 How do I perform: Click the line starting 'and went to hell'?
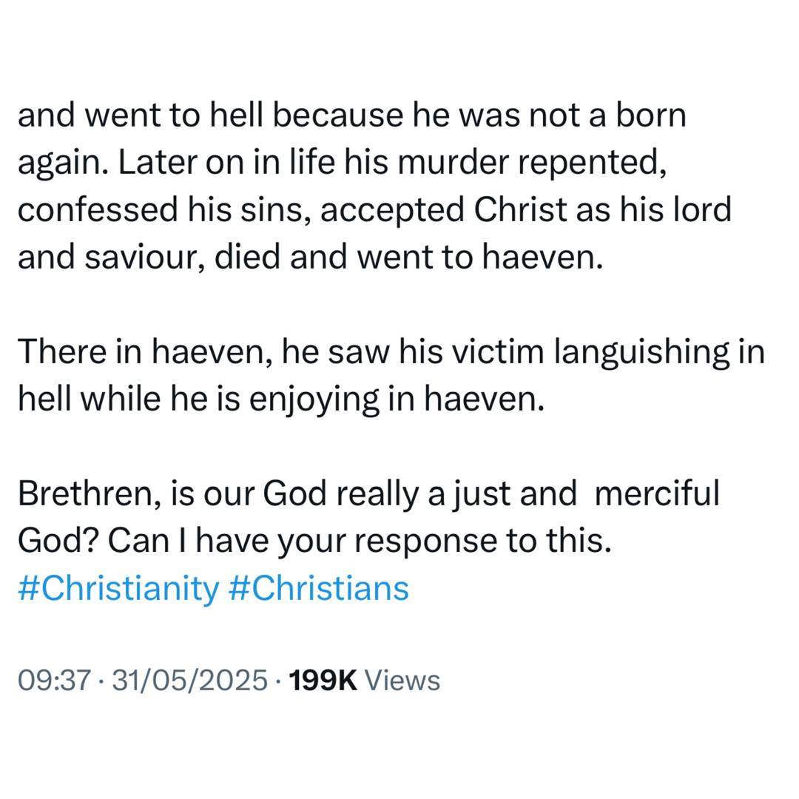coord(352,115)
